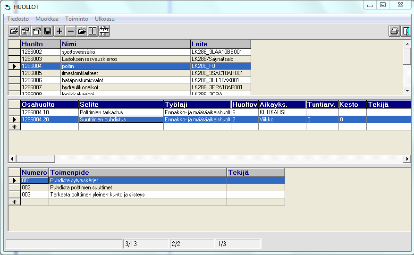Select the cell Laitoksen rasvauskierros
Viewport: 414px width, 255px height.
point(126,59)
